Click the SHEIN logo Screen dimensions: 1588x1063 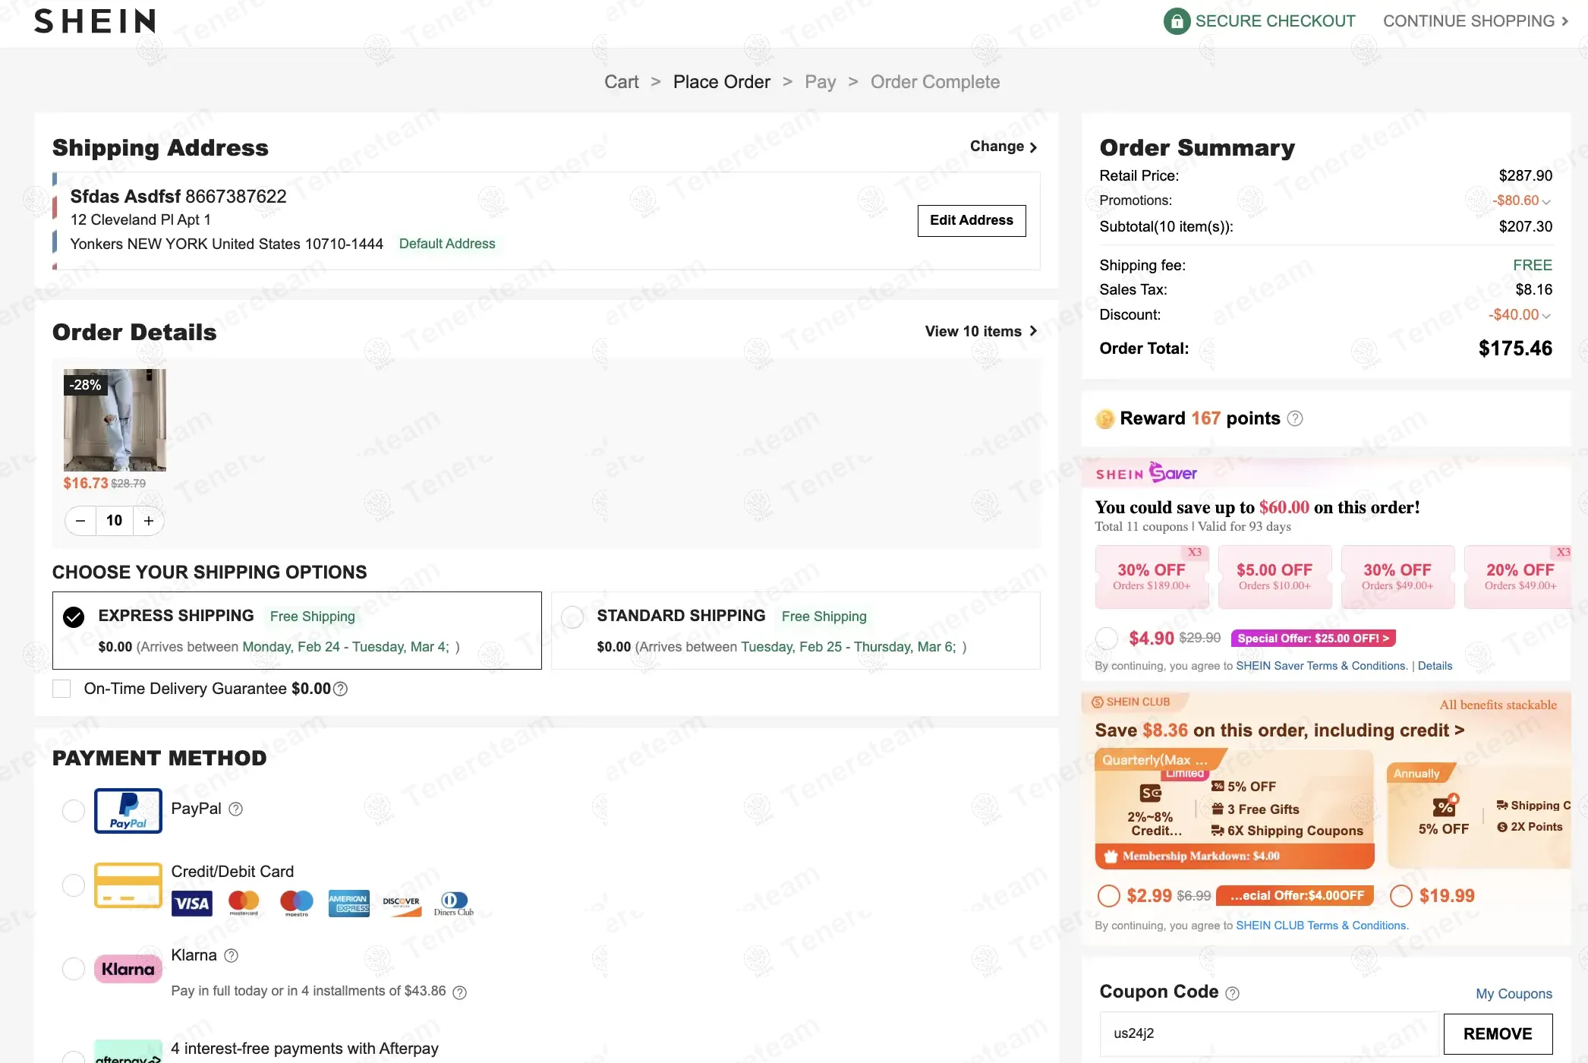point(95,21)
